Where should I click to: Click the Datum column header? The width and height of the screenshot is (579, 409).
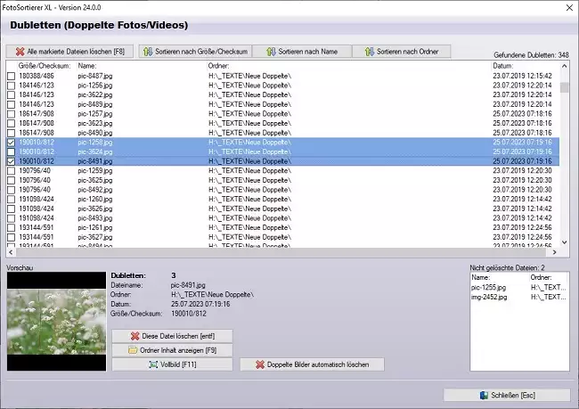tap(502, 66)
